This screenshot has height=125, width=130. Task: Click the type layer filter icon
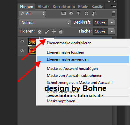pos(79,13)
